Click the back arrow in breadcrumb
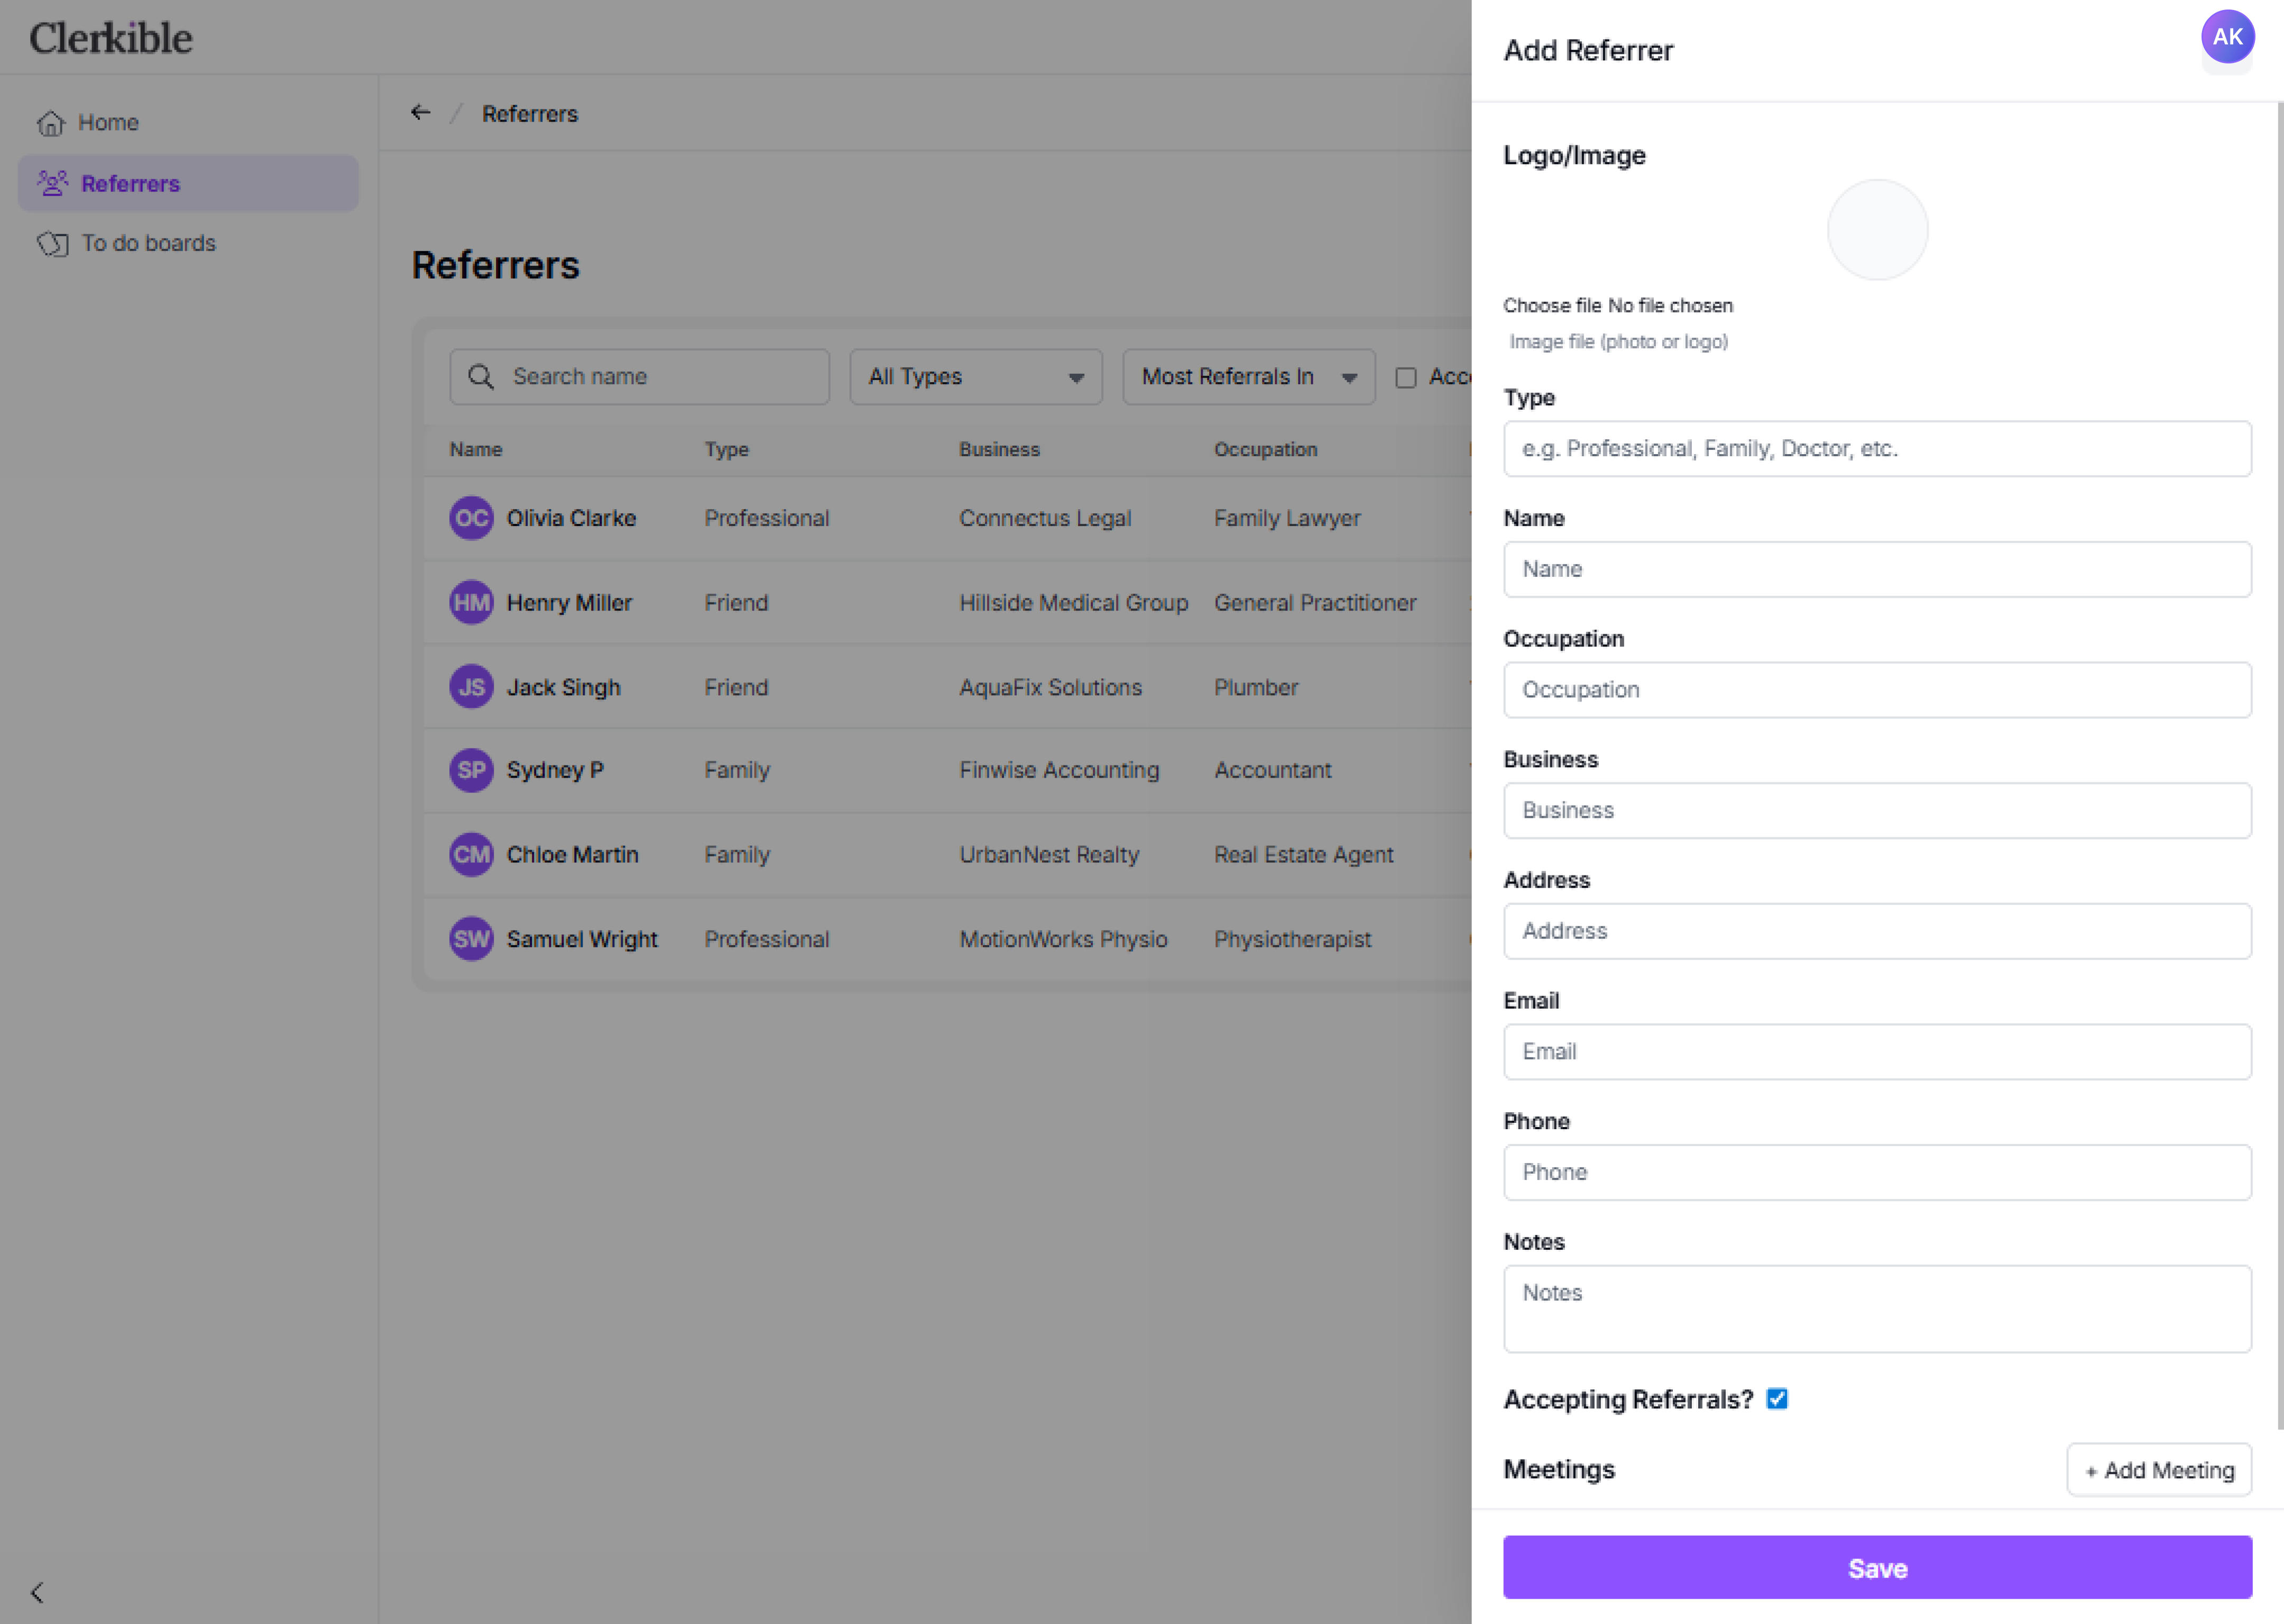 (420, 113)
